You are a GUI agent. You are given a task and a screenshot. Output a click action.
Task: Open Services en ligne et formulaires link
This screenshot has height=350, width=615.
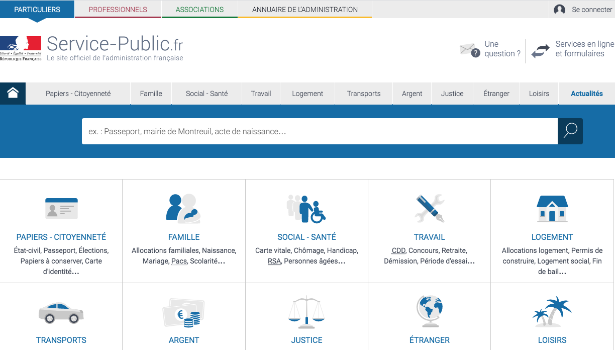point(585,49)
